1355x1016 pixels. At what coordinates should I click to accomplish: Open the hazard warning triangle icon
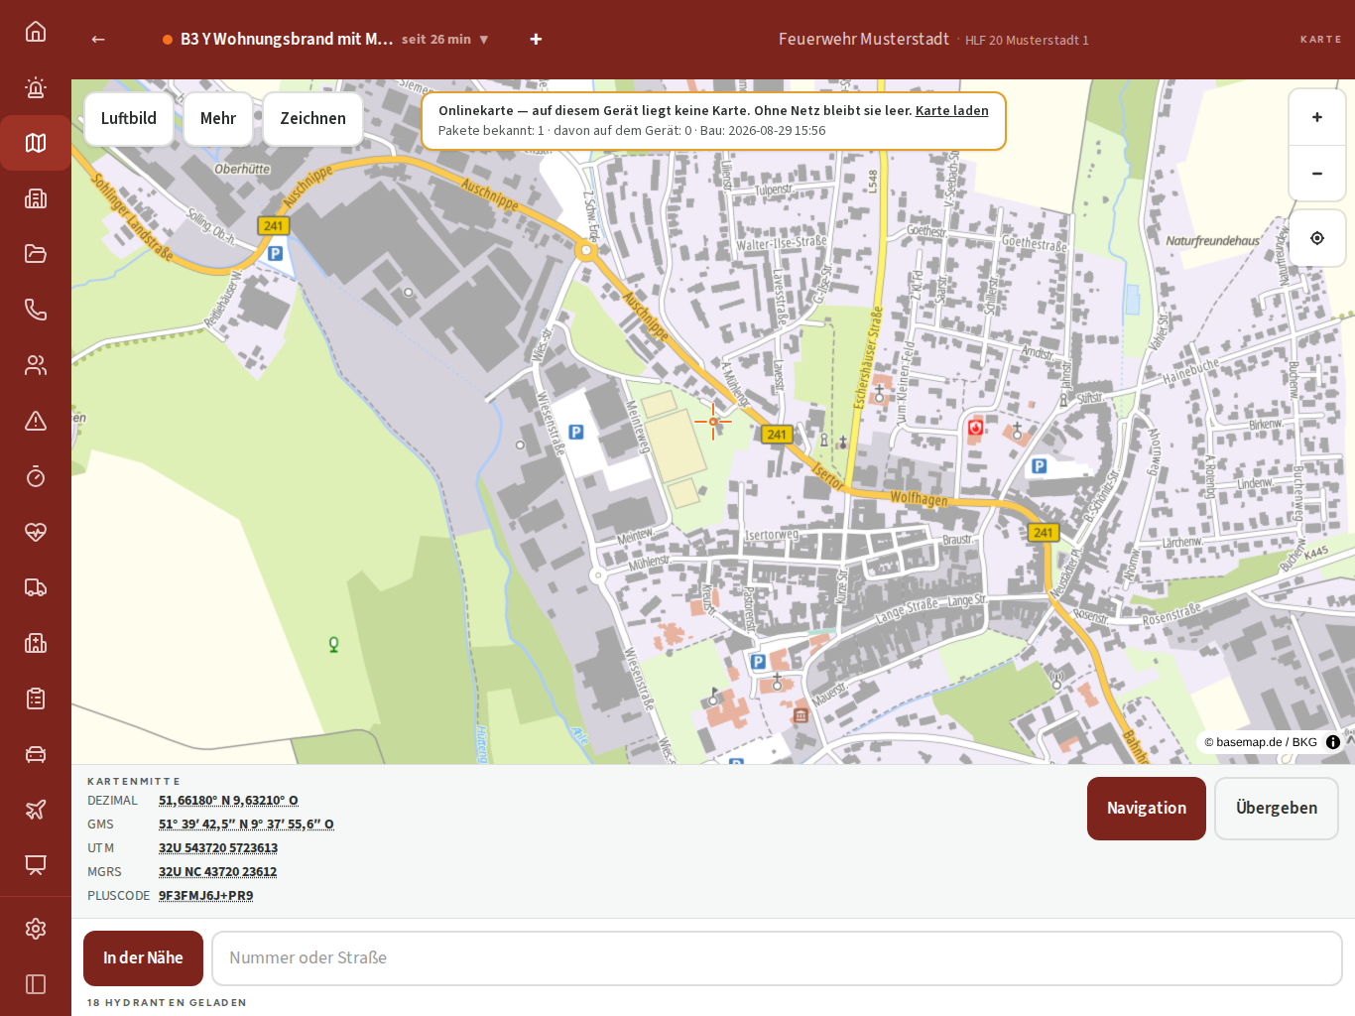36,421
